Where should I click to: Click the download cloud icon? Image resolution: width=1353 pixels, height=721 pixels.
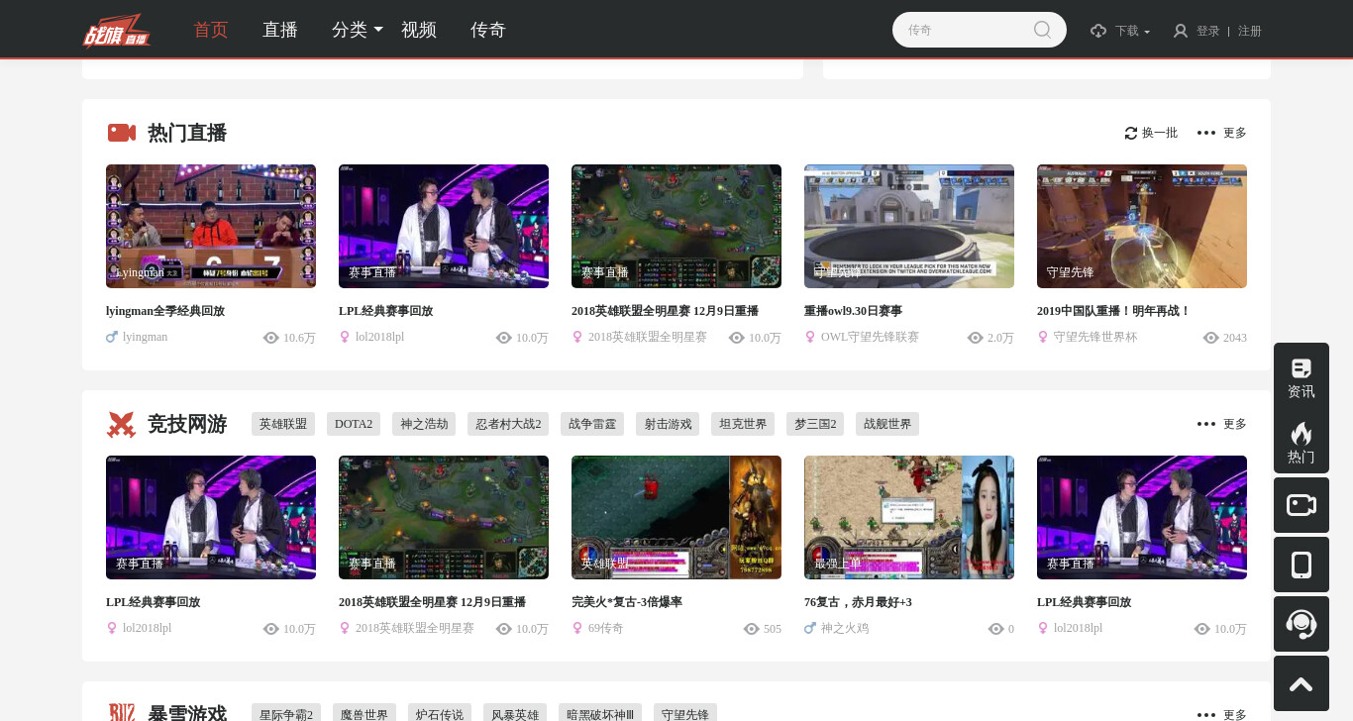point(1098,31)
